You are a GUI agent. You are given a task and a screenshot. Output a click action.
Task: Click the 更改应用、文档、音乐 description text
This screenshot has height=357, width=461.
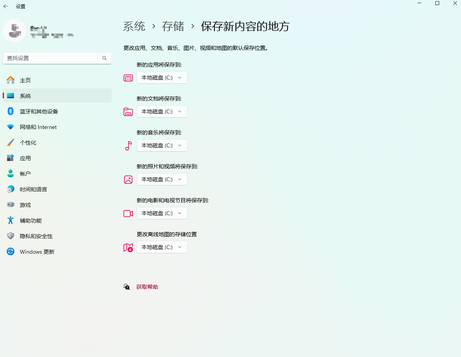click(x=196, y=48)
